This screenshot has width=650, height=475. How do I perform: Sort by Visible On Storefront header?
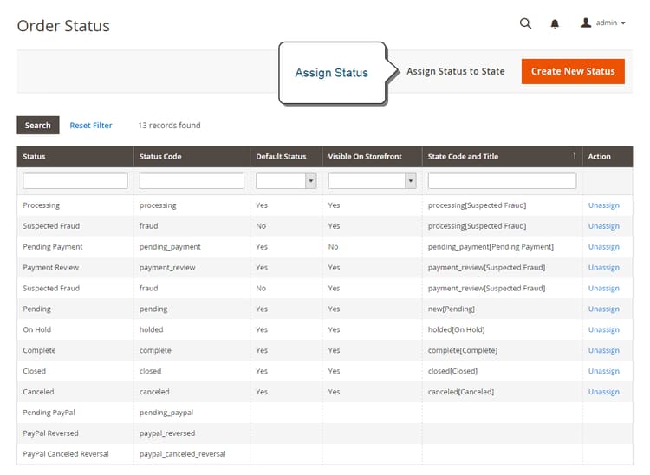coord(365,157)
